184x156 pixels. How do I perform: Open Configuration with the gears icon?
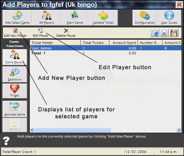pyautogui.click(x=145, y=18)
